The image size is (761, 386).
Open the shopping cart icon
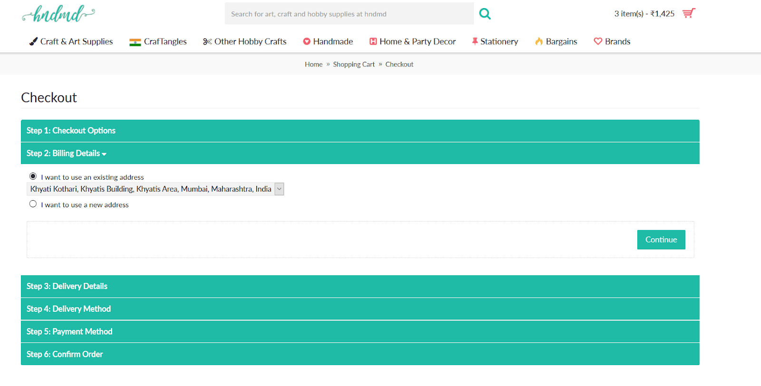[689, 13]
